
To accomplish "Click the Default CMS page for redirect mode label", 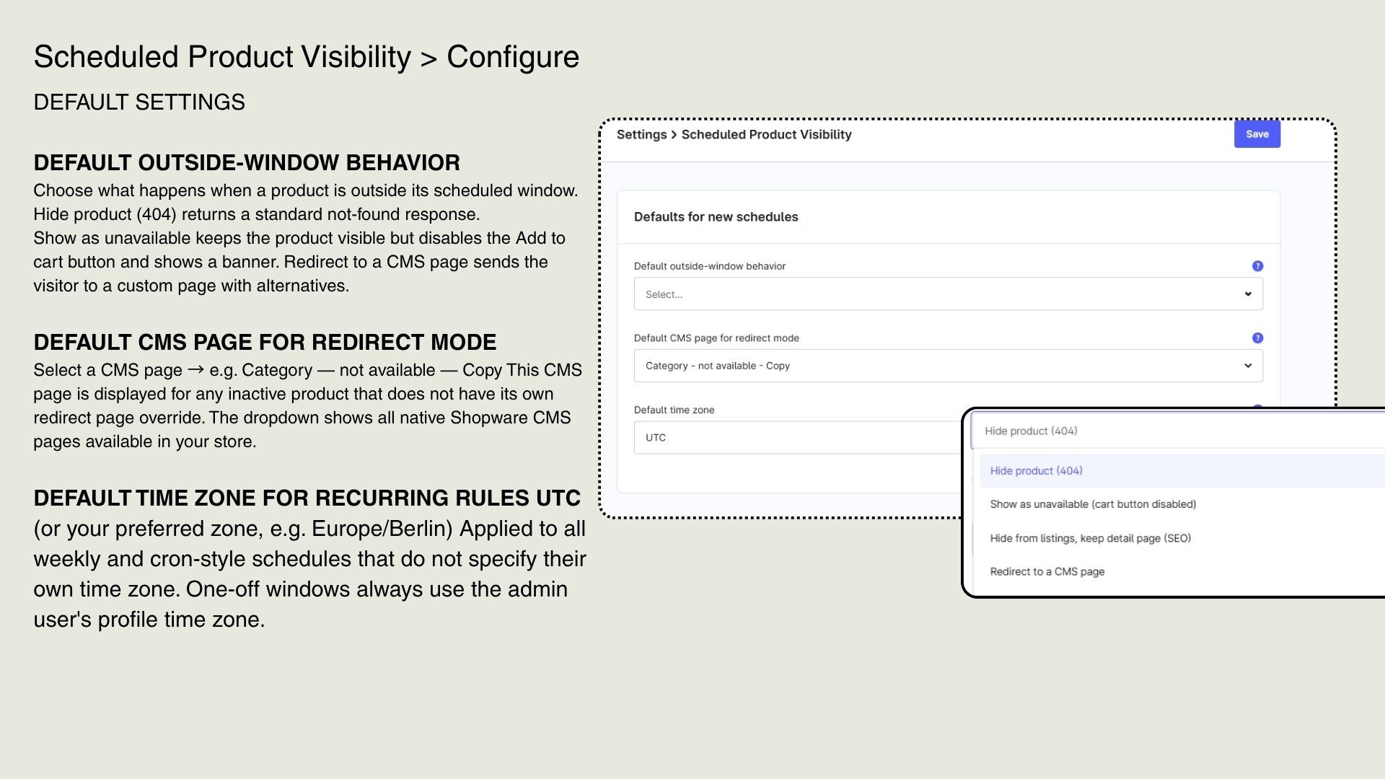I will [716, 338].
